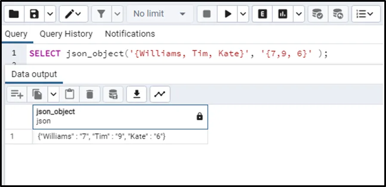Download results with the save-to-file button

pos(137,94)
